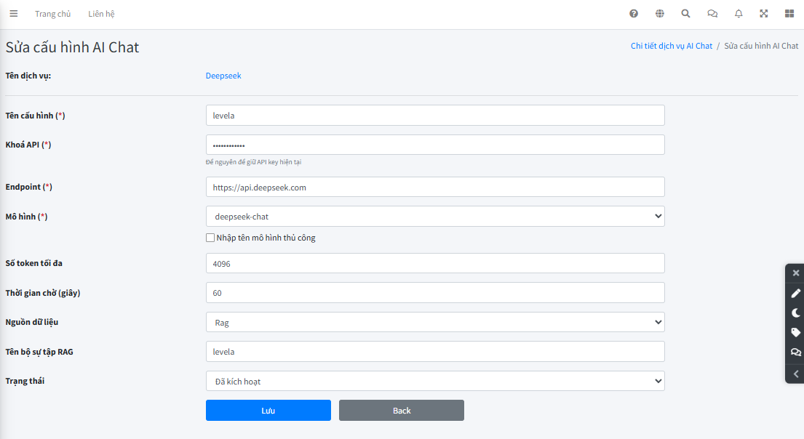Focus the Endpoint URL field

point(435,187)
